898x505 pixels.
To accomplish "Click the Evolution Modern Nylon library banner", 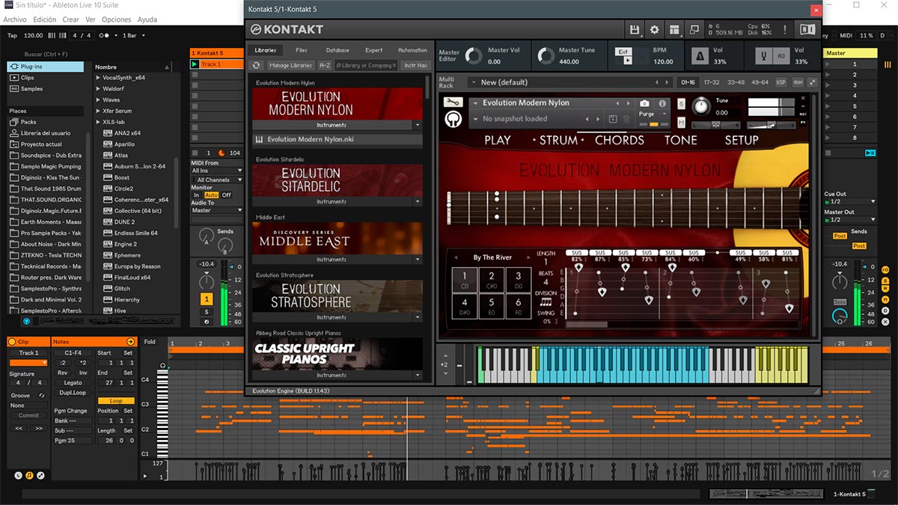I will tap(337, 103).
